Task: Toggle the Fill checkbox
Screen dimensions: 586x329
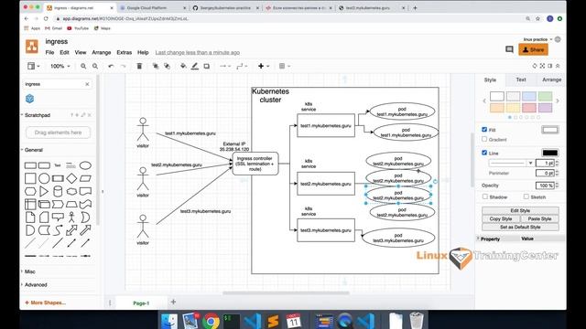Action: pyautogui.click(x=484, y=130)
